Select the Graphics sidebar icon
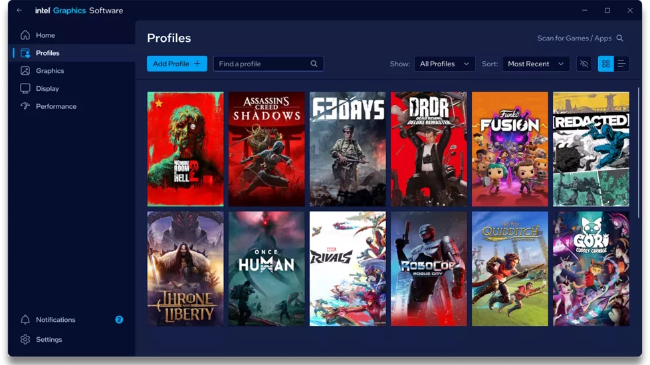The width and height of the screenshot is (650, 365). click(x=25, y=71)
